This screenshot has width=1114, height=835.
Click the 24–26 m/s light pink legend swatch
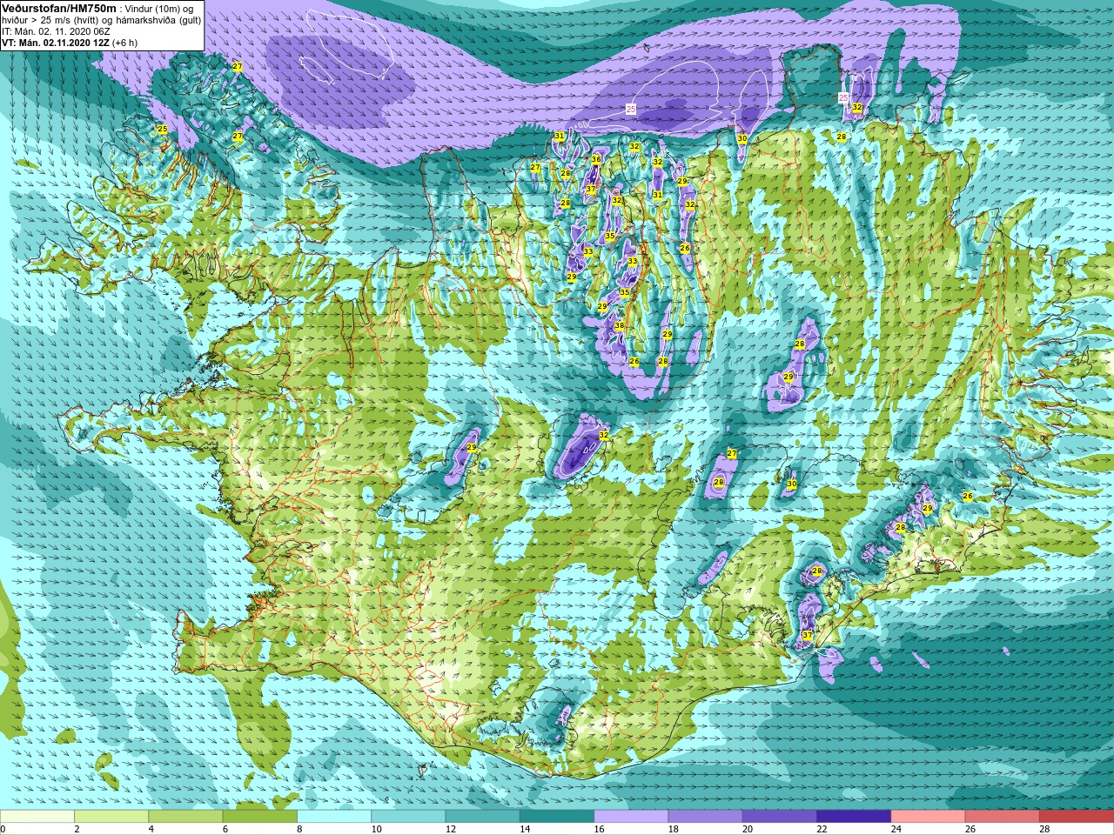click(x=929, y=817)
